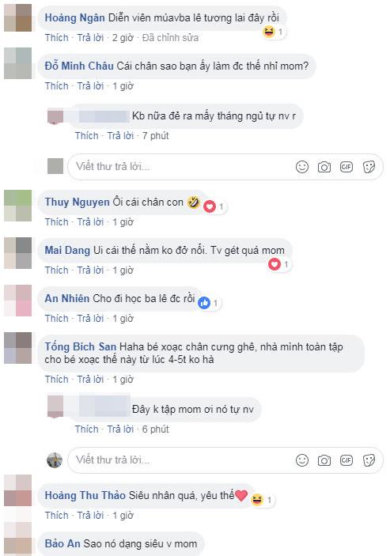Click camera icon in second reply box

[324, 460]
